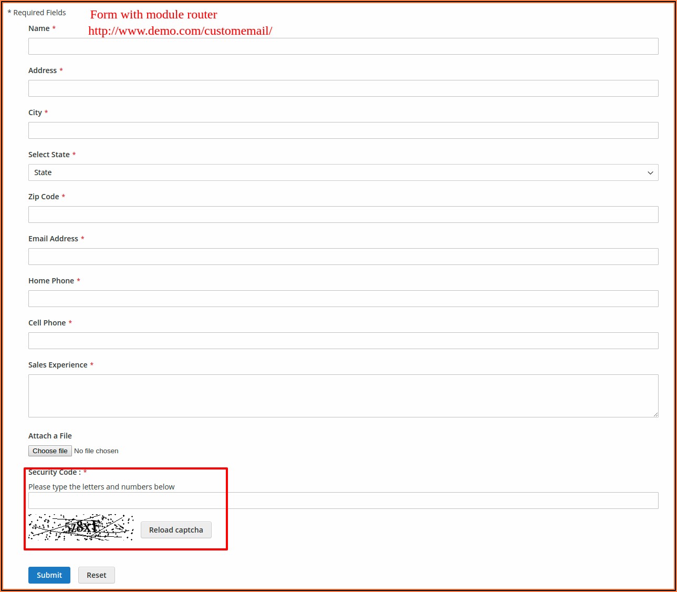Click the "No file chosen" text
Image resolution: width=677 pixels, height=592 pixels.
[96, 451]
